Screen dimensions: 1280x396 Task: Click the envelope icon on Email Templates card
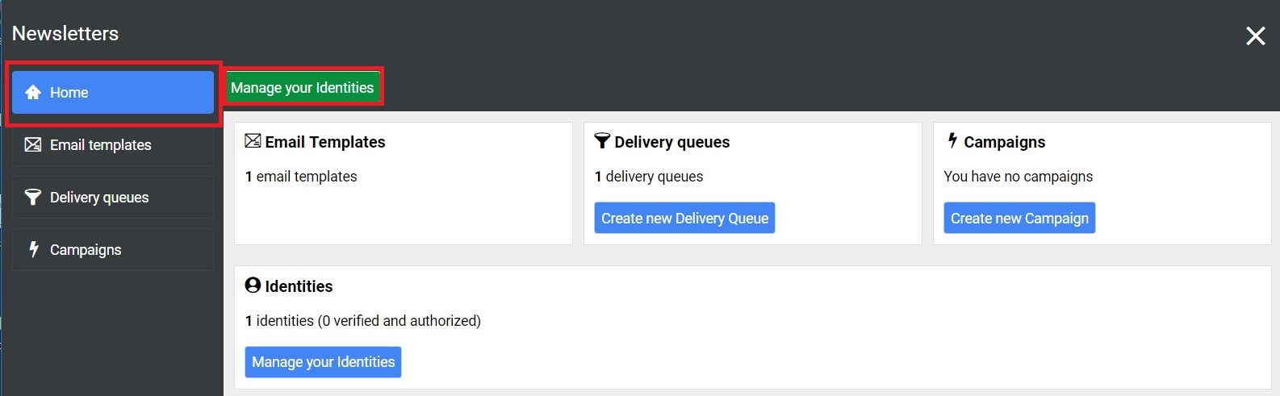[253, 141]
